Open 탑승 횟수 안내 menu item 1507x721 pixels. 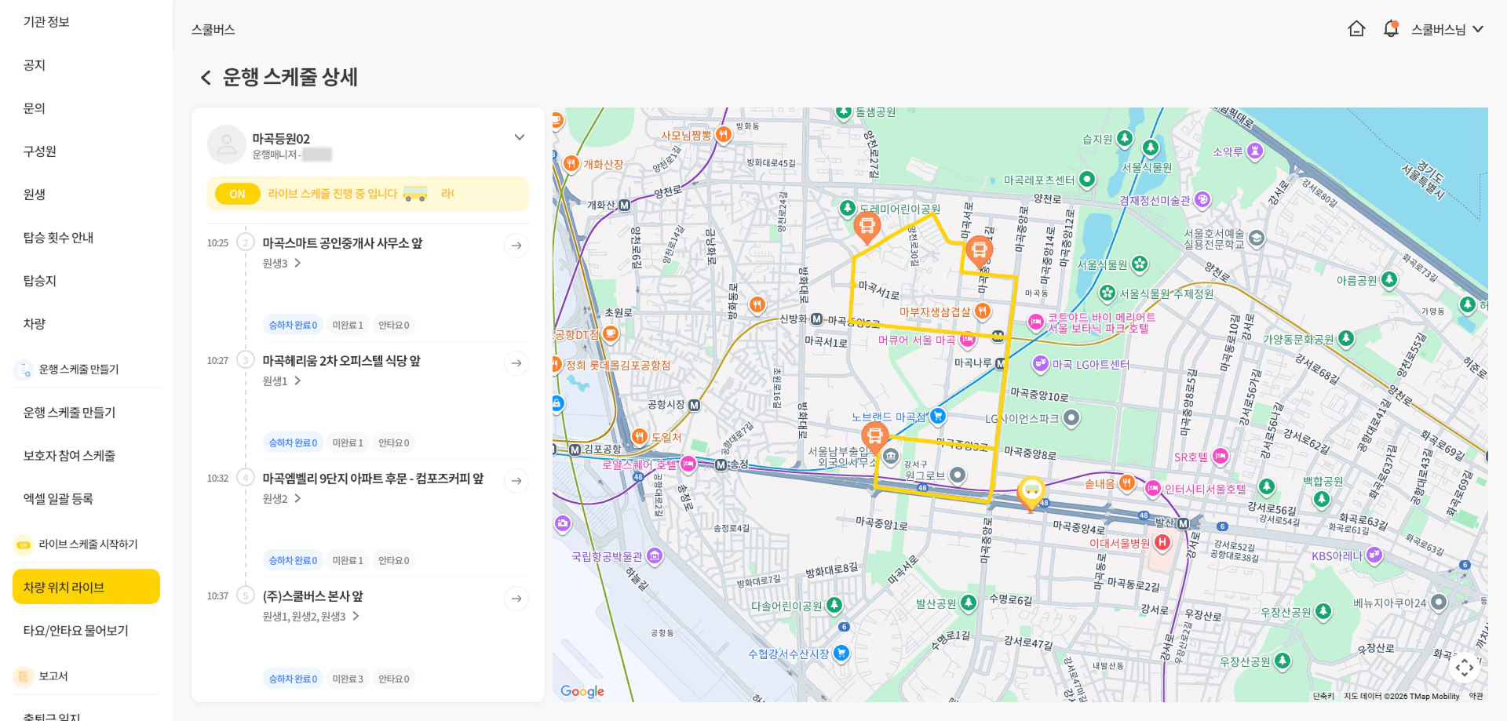pos(59,238)
